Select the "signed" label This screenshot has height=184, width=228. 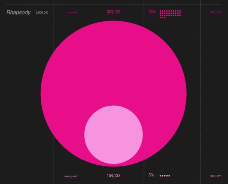72,13
